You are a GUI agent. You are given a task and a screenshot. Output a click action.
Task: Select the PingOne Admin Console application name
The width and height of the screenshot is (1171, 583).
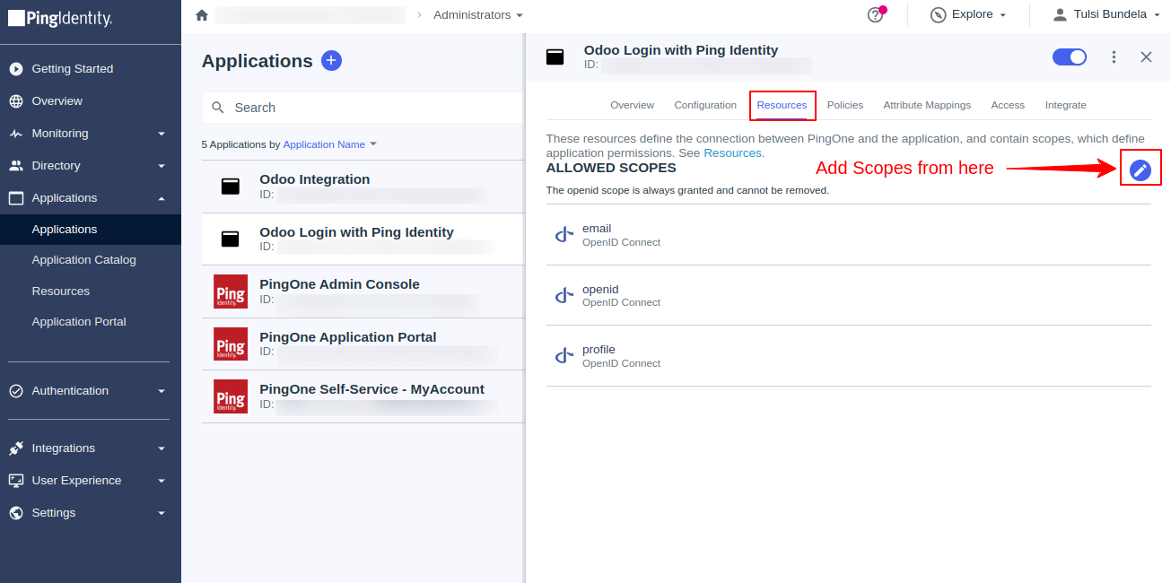339,284
